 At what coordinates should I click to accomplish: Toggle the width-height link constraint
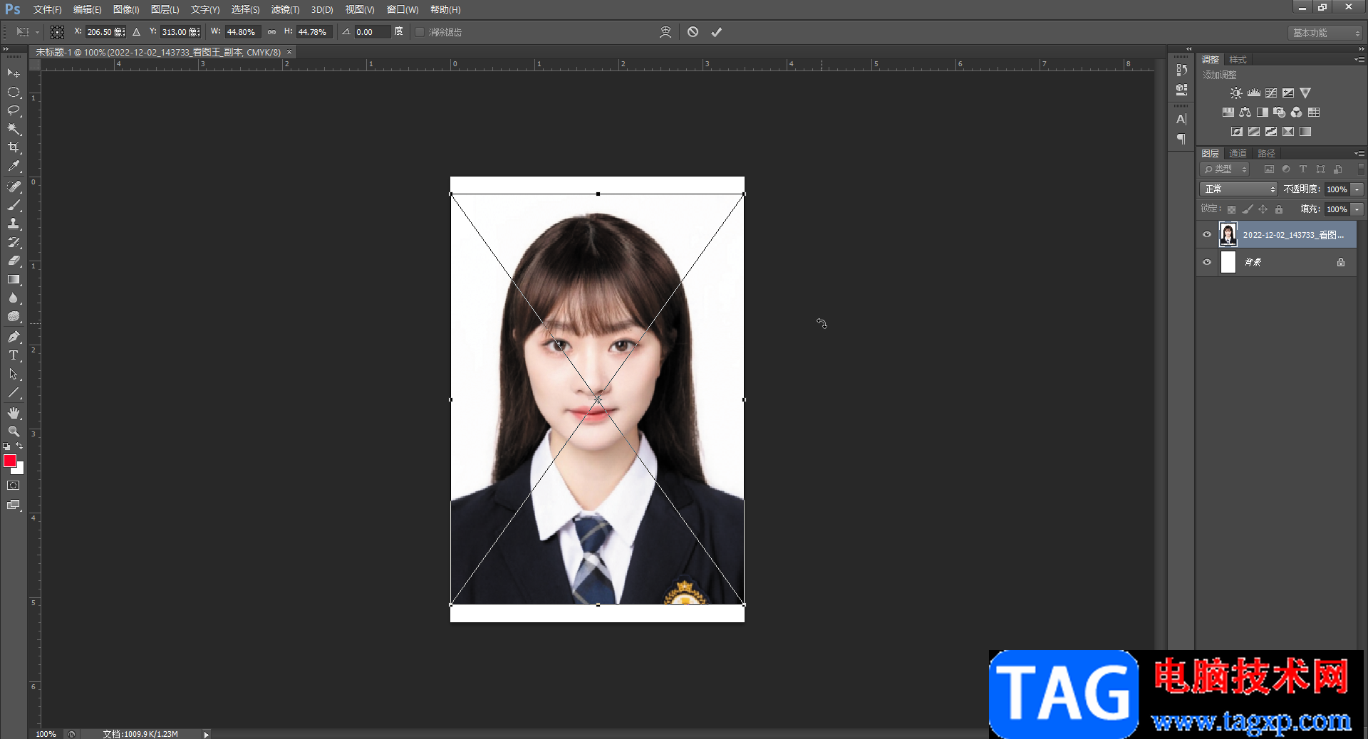click(x=271, y=32)
